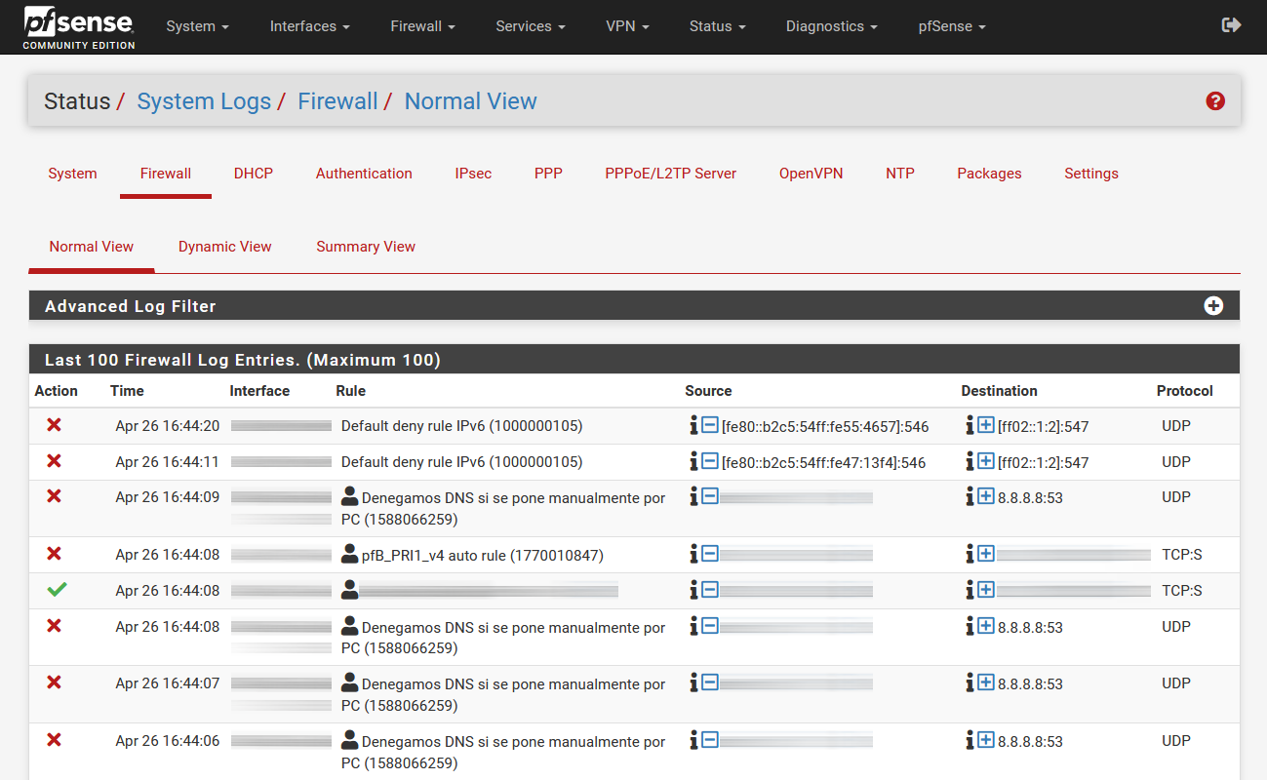Click the minus icon beside source fe80::b2c5:54ff:fe55:4657
1267x780 pixels.
click(x=710, y=425)
